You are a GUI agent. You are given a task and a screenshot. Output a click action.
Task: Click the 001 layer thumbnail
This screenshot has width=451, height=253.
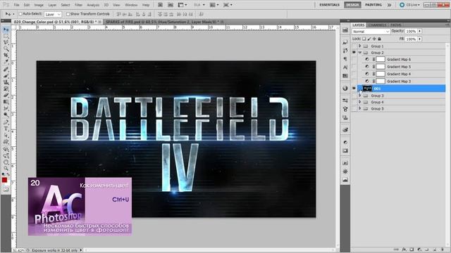(x=367, y=89)
